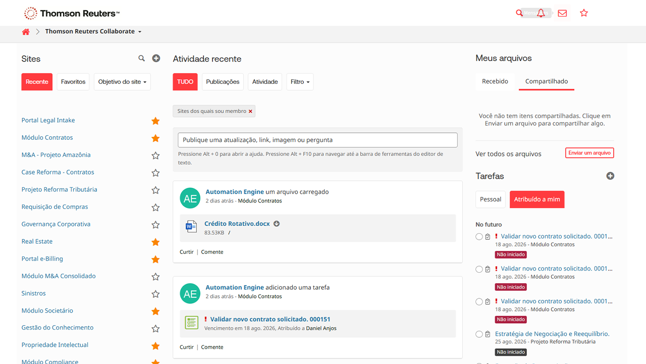
Task: Expand the Objetivo do site dropdown
Action: tap(122, 82)
